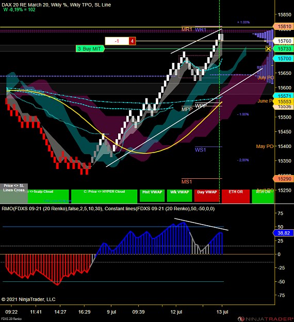Click the MPP pivot label
Viewport: 294px width, 322px height.
click(187, 109)
